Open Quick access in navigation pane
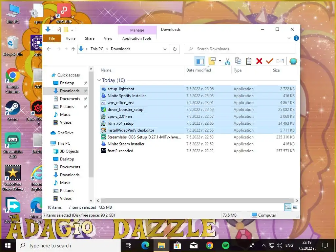Image resolution: width=336 pixels, height=252 pixels. (x=68, y=75)
